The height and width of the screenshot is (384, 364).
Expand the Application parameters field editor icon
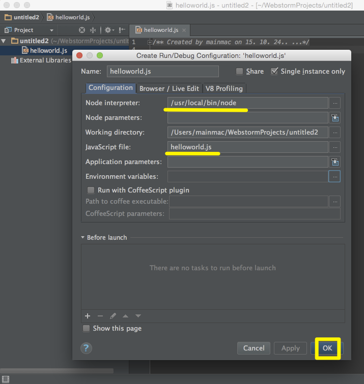click(335, 162)
